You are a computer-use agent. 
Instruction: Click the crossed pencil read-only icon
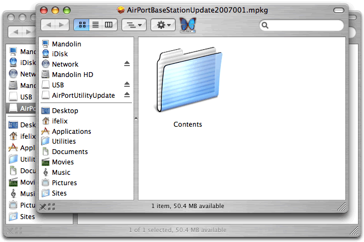43,206
